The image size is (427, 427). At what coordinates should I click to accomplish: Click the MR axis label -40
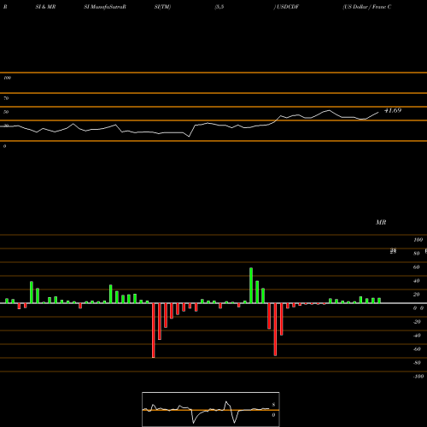pos(417,336)
